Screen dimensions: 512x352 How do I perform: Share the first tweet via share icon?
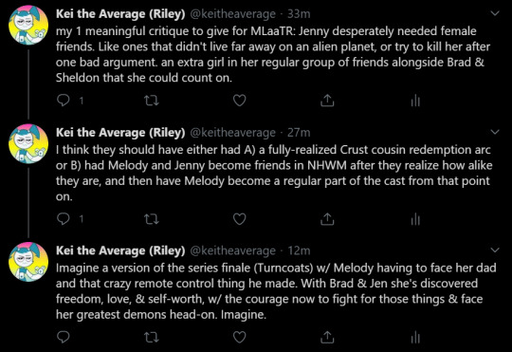(327, 101)
